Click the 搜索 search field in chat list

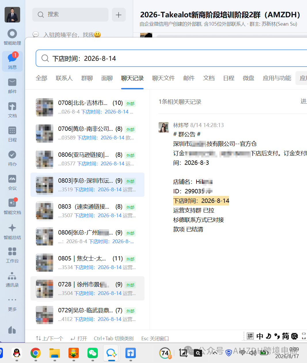coord(70,15)
